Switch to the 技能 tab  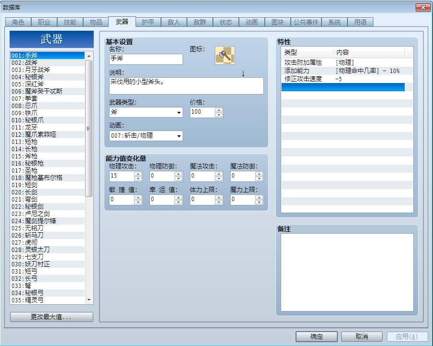[x=70, y=22]
